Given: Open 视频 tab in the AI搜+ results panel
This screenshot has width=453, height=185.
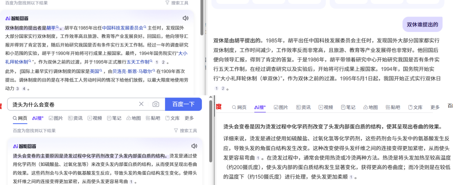Looking at the screenshot, I should click(x=326, y=107).
